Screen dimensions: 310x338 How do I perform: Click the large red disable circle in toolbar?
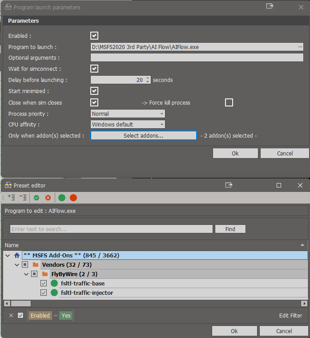click(x=73, y=198)
